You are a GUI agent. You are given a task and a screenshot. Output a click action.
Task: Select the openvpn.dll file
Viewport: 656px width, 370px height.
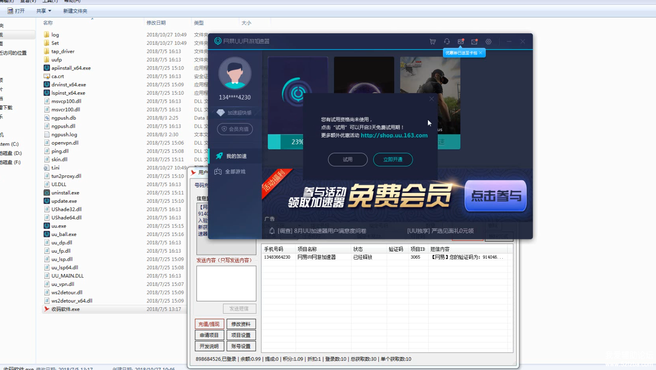coord(65,143)
